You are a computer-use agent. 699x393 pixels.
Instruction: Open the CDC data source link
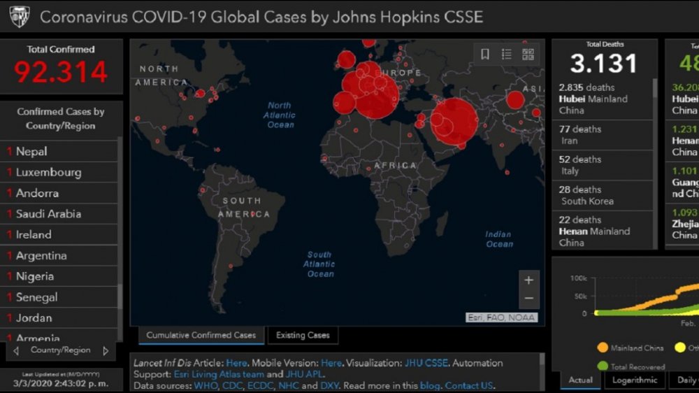pos(232,385)
